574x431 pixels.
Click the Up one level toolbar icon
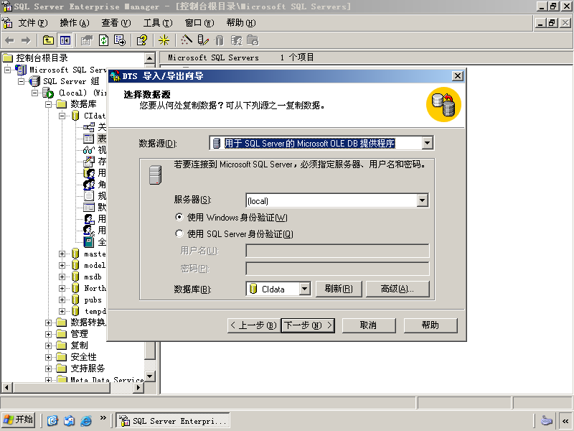click(x=48, y=40)
